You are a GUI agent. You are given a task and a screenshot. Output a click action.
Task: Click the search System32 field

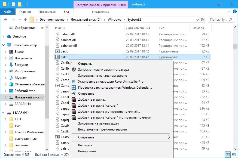(221, 20)
